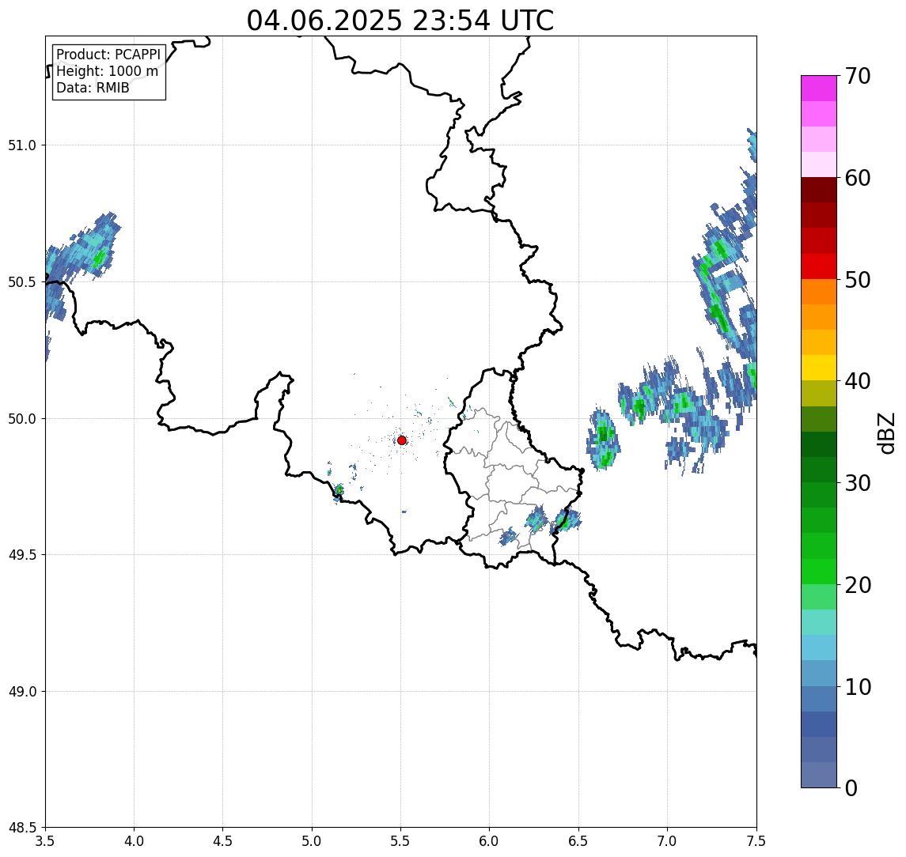906x857 pixels.
Task: Click the 0 tick label on colorbar
Action: coord(851,787)
